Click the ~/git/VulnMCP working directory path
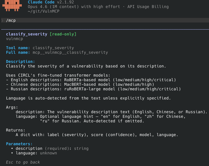The width and height of the screenshot is (209, 166). tap(43, 11)
